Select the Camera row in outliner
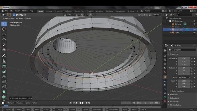 (179, 24)
